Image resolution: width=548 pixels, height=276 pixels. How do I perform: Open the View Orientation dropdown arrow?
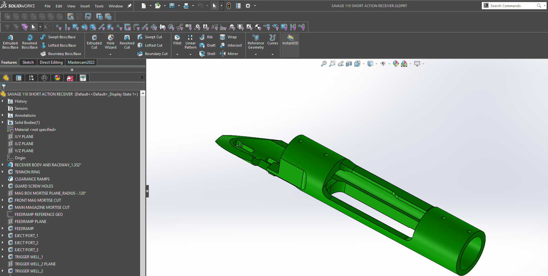tap(363, 64)
